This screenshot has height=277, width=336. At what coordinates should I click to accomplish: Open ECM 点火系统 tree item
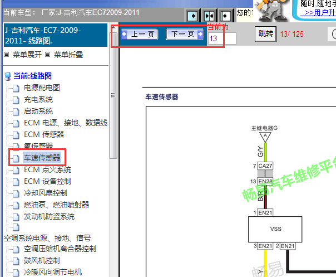47,169
